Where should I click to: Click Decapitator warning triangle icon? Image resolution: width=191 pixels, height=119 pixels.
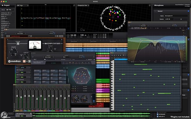pos(64,33)
